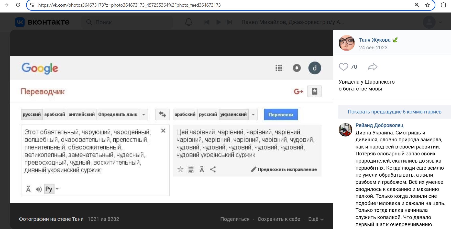
Task: Show previous 6 comments
Action: 394,112
